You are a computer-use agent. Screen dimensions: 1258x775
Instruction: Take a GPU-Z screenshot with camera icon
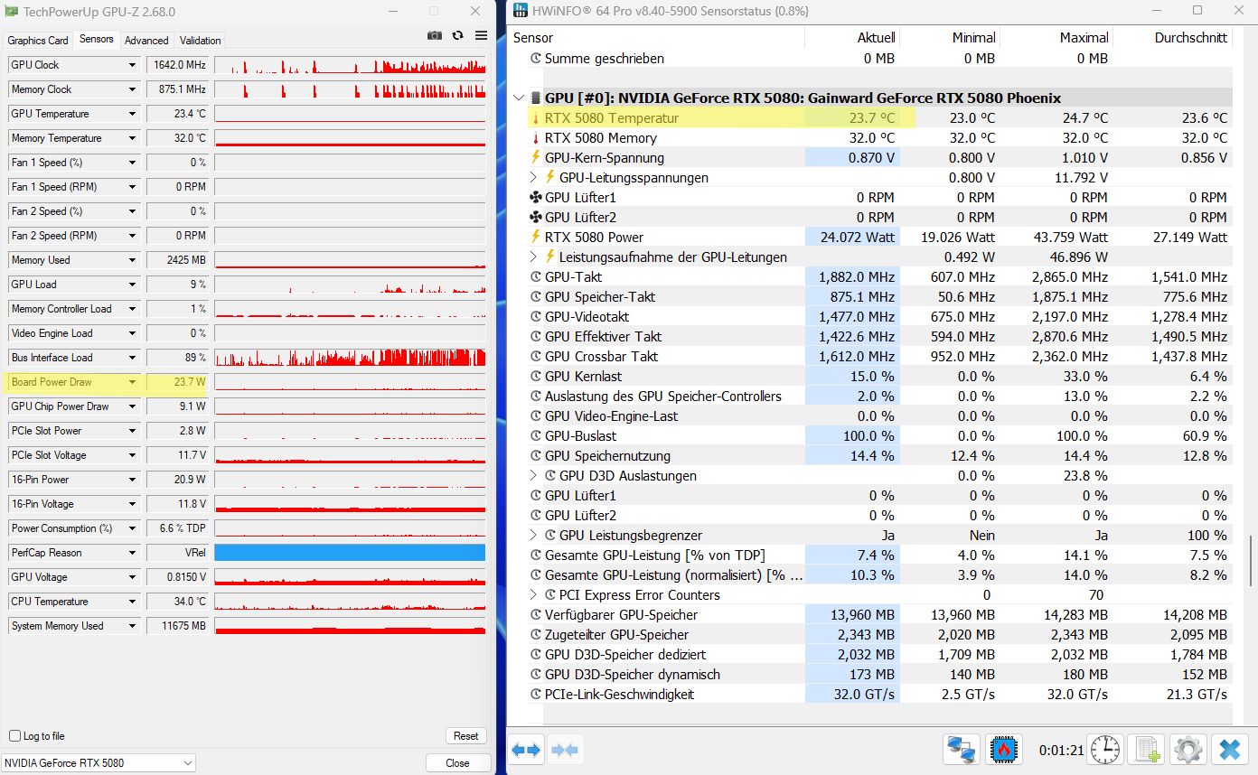point(435,35)
